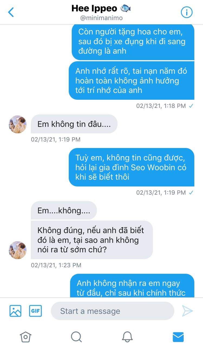The height and width of the screenshot is (351, 203).
Task: Go back using the left chevron arrow
Action: 11,12
